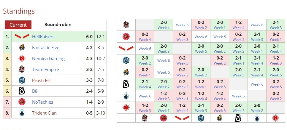Open the Trident Clan team link
Image resolution: width=287 pixels, height=130 pixels.
coord(44,113)
